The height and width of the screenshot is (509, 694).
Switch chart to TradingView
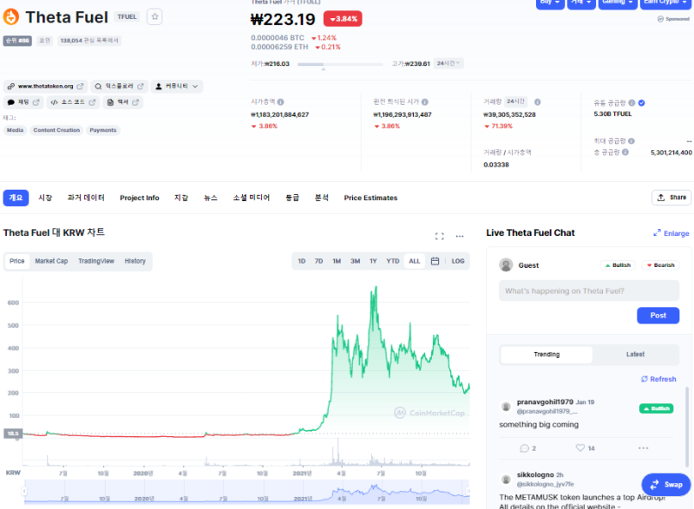coord(96,261)
